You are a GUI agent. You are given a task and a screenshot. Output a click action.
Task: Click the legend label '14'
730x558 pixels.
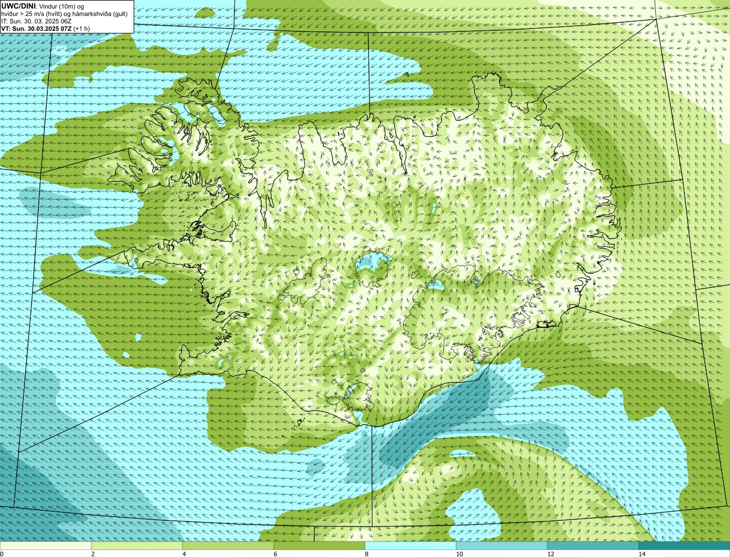point(642,554)
